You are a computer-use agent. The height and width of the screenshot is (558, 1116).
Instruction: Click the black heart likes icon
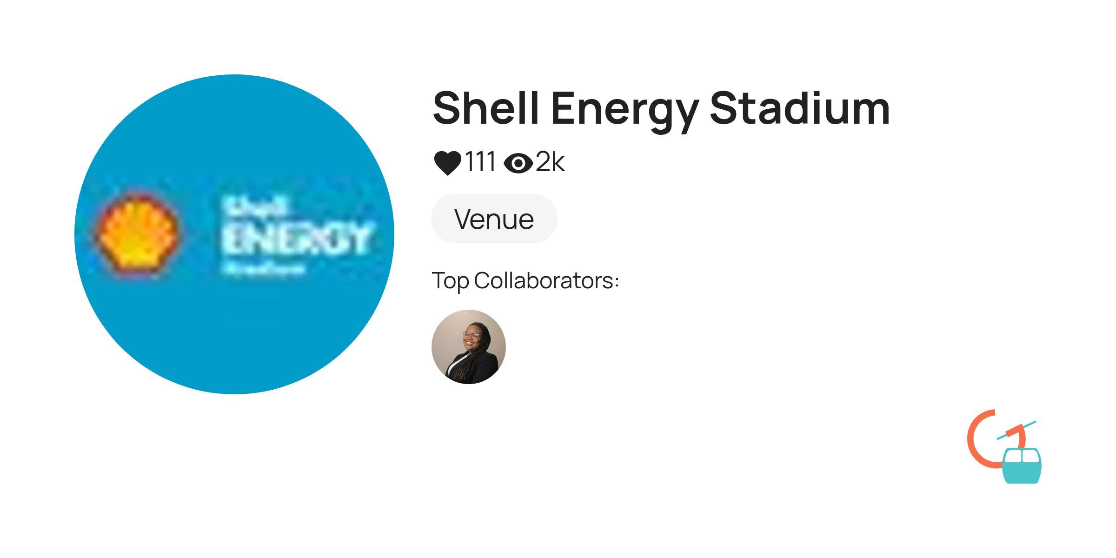click(447, 163)
